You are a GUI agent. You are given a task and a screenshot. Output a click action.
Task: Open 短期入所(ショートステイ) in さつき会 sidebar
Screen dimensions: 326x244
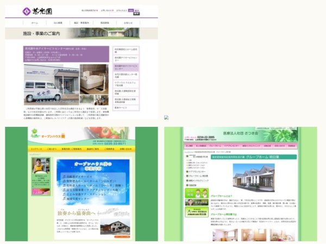pyautogui.click(x=197, y=163)
